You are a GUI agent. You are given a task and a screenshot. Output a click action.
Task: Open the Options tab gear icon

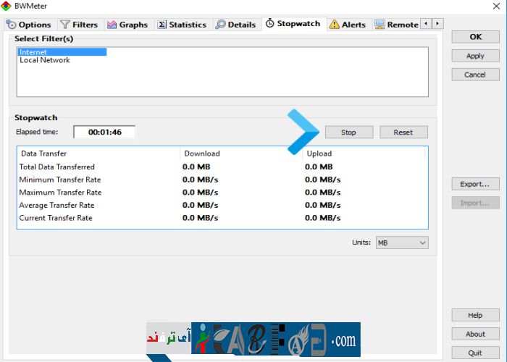(x=12, y=25)
